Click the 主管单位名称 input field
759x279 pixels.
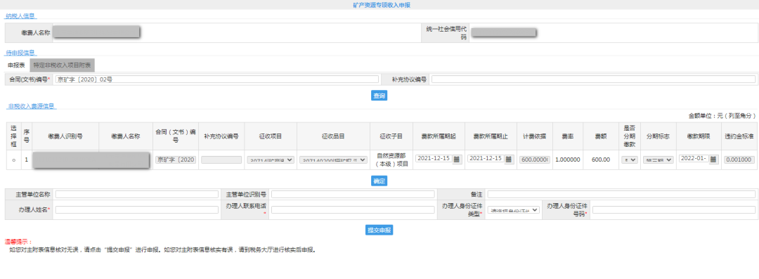[137, 194]
